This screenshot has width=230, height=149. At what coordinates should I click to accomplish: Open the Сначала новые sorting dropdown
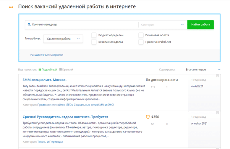pos(203,69)
